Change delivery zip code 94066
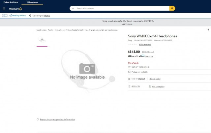This screenshot has height=133, width=211. 46,16
